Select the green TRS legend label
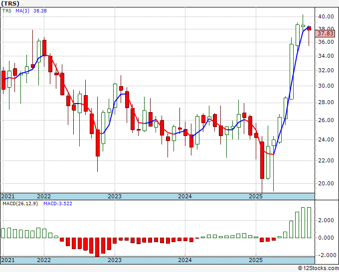The image size is (339, 272). [x=6, y=11]
